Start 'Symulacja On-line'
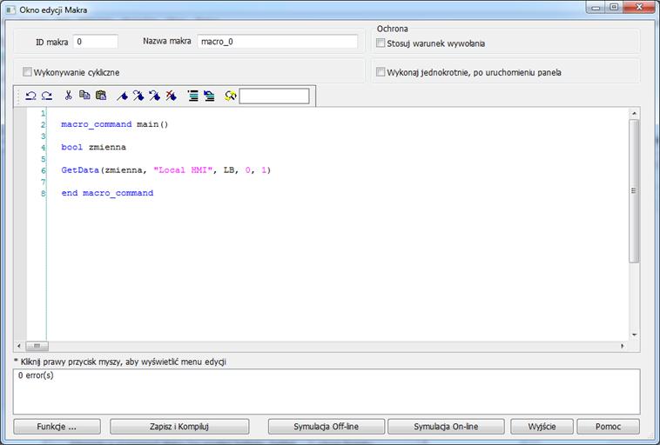The image size is (660, 445). 446,427
